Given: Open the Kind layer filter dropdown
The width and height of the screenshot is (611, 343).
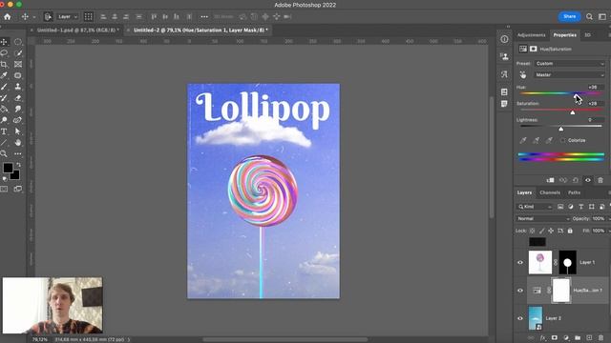Looking at the screenshot, I should click(535, 207).
